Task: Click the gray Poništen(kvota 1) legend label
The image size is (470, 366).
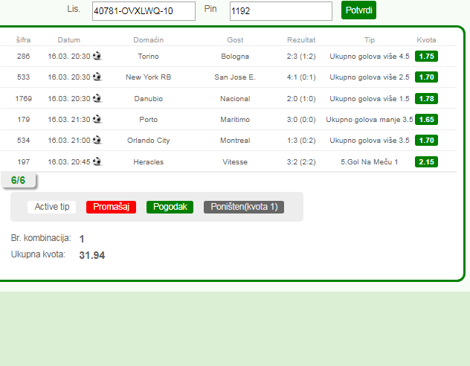Action: (244, 207)
